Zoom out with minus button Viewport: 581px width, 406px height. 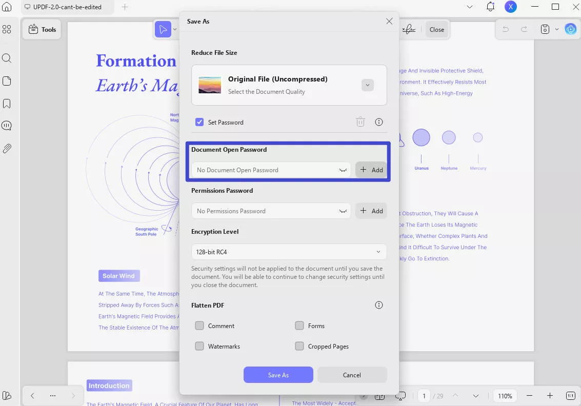click(x=529, y=396)
